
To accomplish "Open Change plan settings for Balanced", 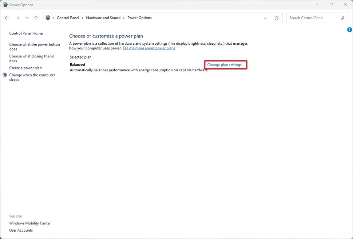I will click(x=226, y=65).
